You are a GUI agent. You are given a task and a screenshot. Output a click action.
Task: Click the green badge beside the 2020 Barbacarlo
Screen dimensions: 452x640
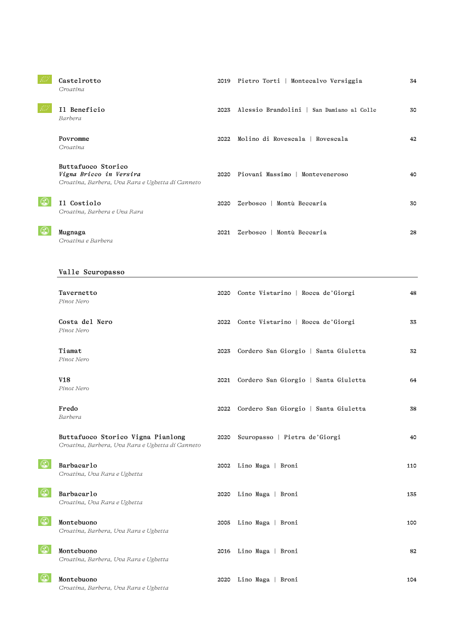point(44,492)
